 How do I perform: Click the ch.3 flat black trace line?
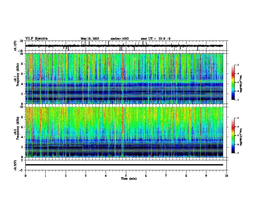point(124,165)
